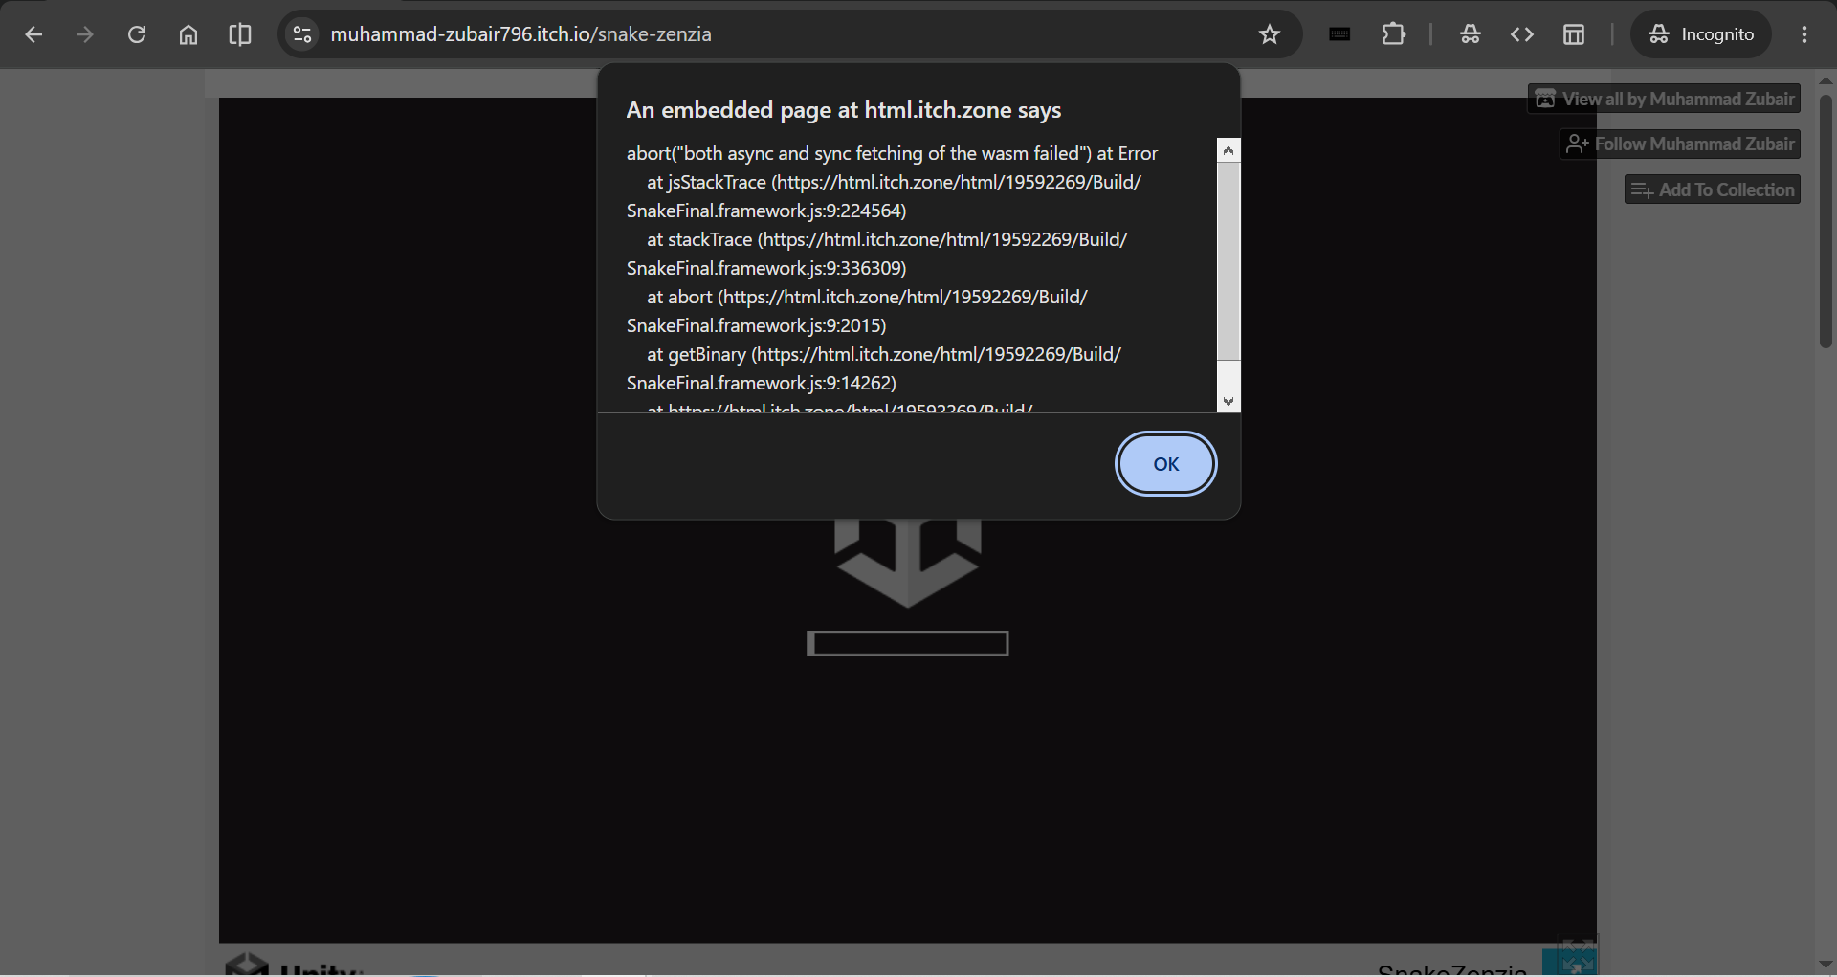Click the dialog scrollbar thumb
This screenshot has height=977, width=1837.
[x=1228, y=260]
